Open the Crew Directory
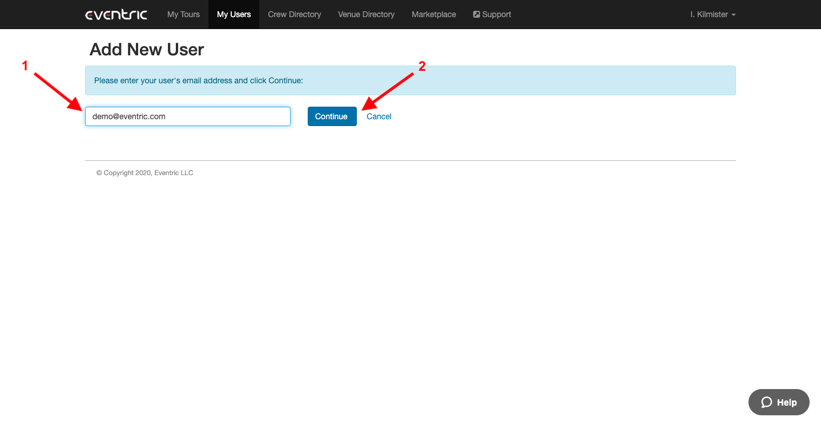821x421 pixels. point(294,14)
